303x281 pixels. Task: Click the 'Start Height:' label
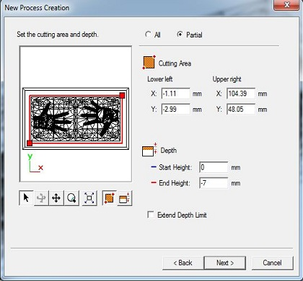point(175,167)
